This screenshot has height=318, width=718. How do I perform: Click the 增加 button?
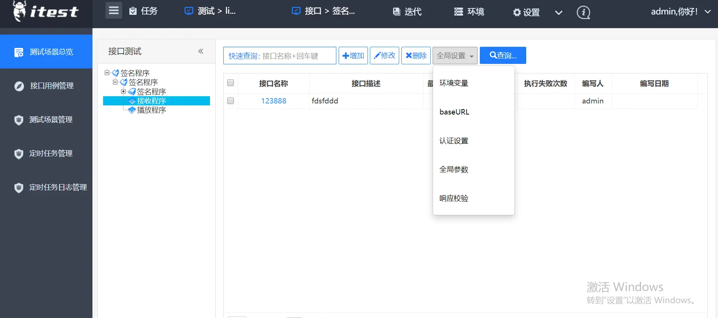(353, 56)
